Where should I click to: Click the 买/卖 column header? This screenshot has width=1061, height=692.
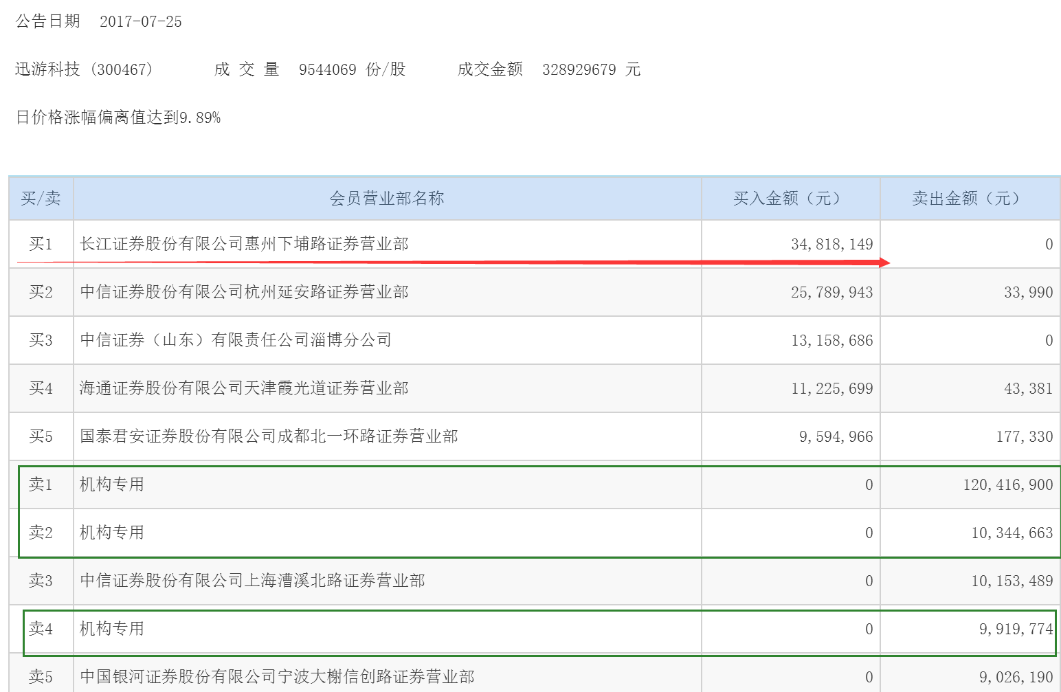pyautogui.click(x=41, y=199)
